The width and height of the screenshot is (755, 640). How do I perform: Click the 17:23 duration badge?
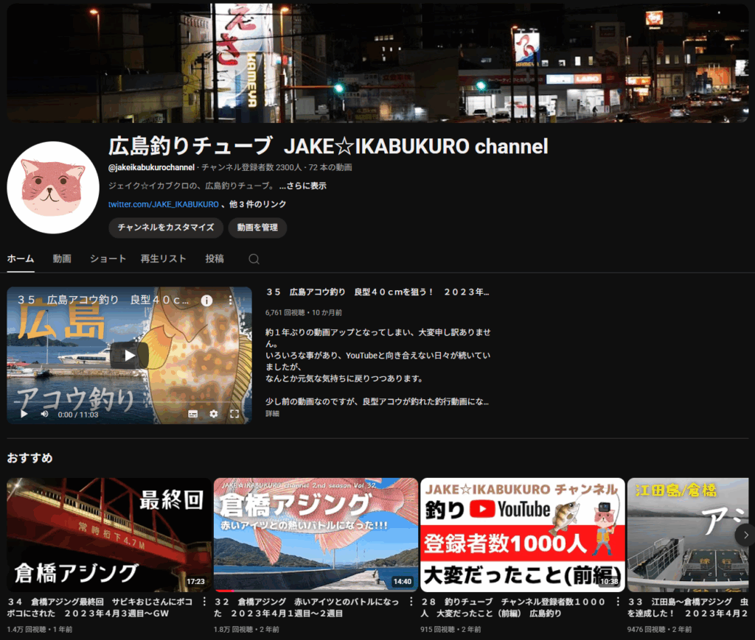(195, 581)
